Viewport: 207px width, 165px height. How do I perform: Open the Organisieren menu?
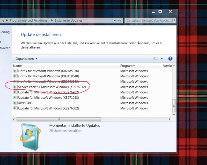26,59
